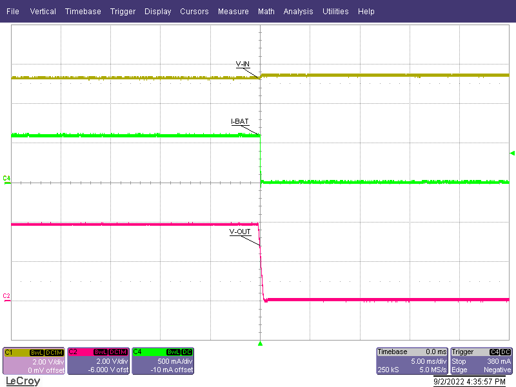The height and width of the screenshot is (387, 516).
Task: Open the Trigger descriptor box
Action: (481, 361)
